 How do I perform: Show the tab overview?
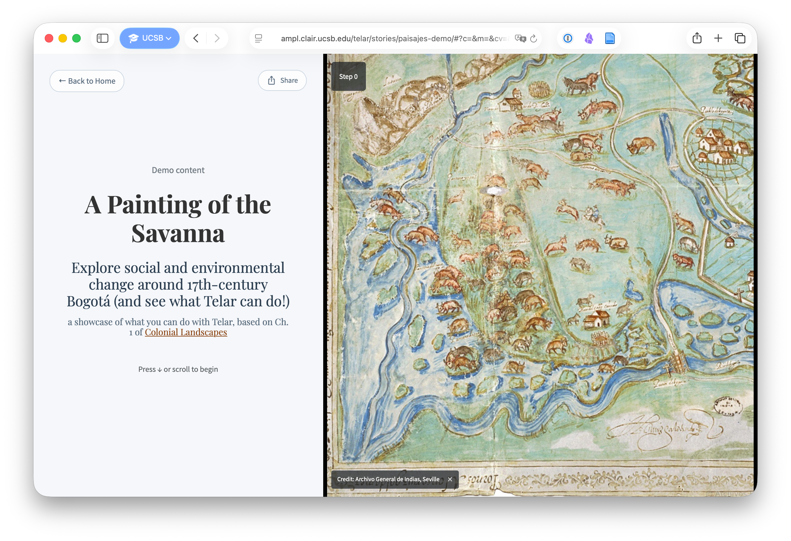[x=740, y=38]
